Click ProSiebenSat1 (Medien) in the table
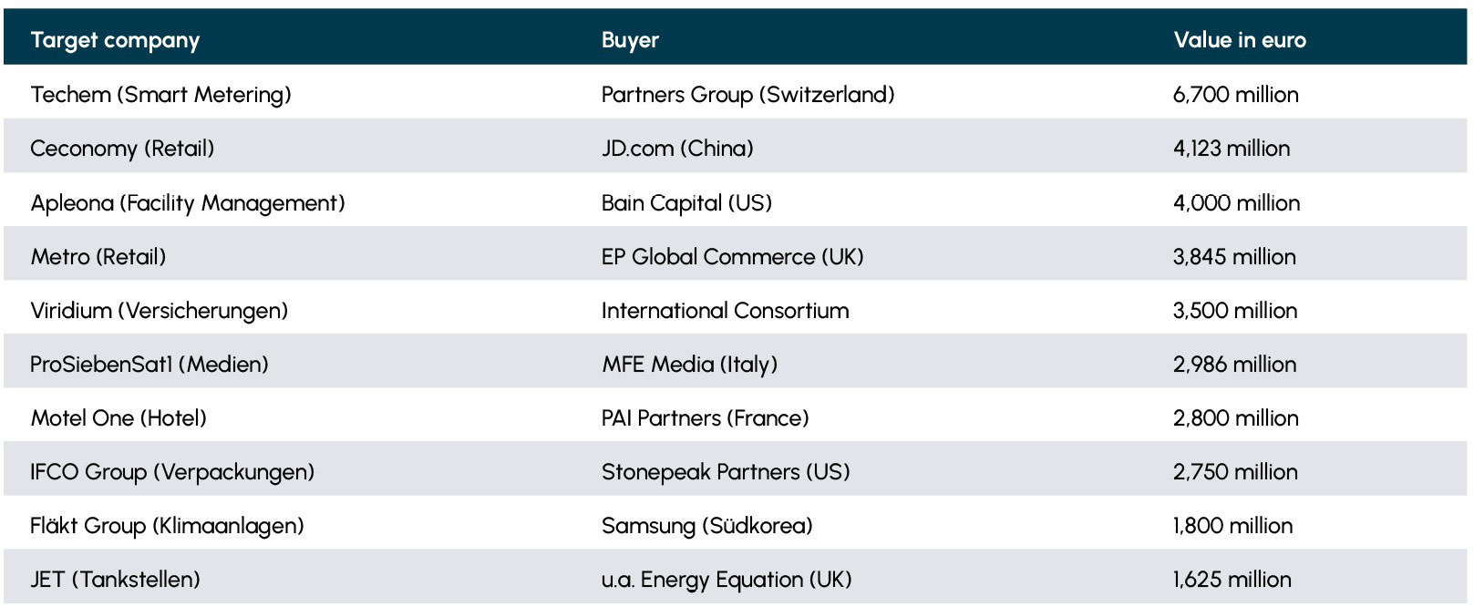 (x=149, y=365)
